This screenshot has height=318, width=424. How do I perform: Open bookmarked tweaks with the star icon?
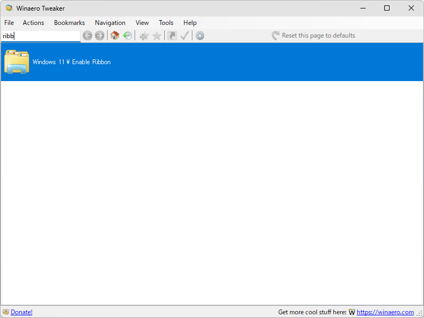tap(157, 36)
